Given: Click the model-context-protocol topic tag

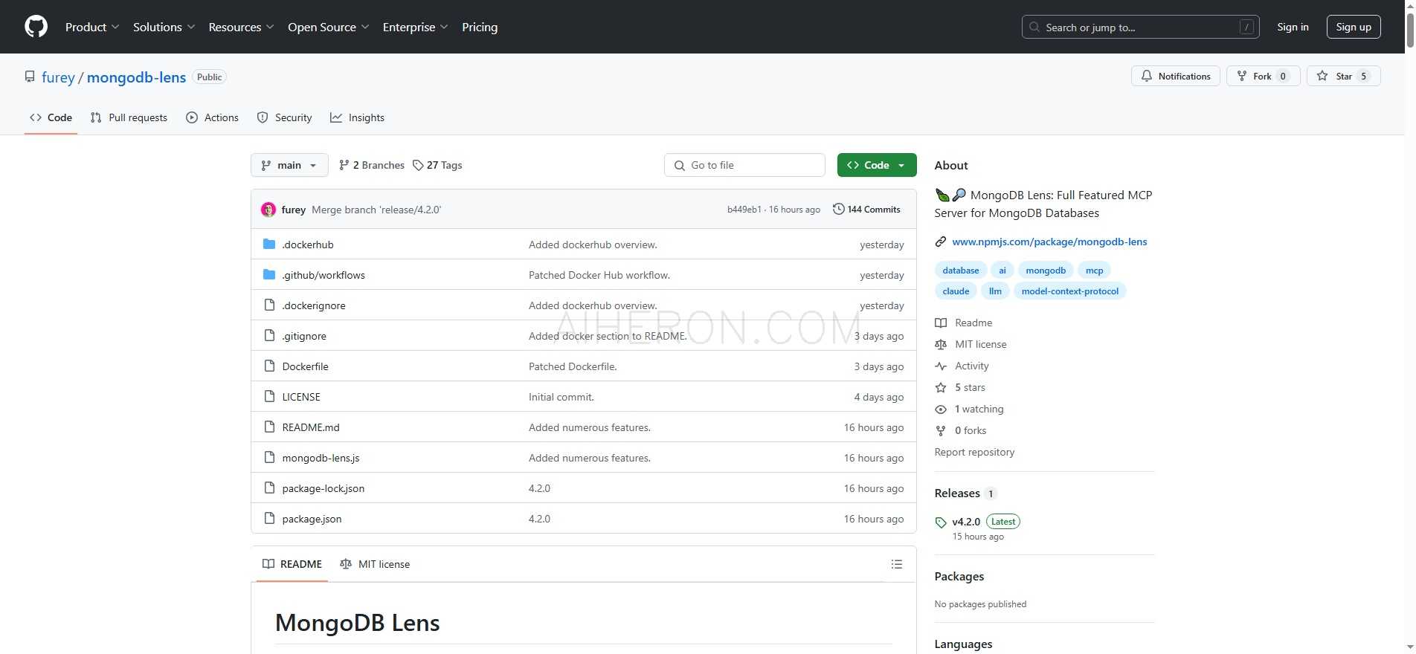Looking at the screenshot, I should [x=1069, y=291].
